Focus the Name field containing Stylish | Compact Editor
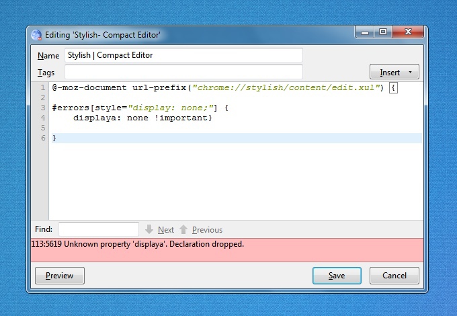457x316 pixels. coord(183,55)
